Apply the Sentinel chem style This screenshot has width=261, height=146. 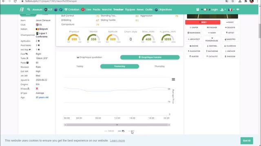tap(212, 46)
